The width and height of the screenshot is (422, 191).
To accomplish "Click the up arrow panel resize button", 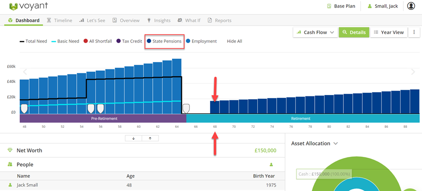I will (x=150, y=139).
